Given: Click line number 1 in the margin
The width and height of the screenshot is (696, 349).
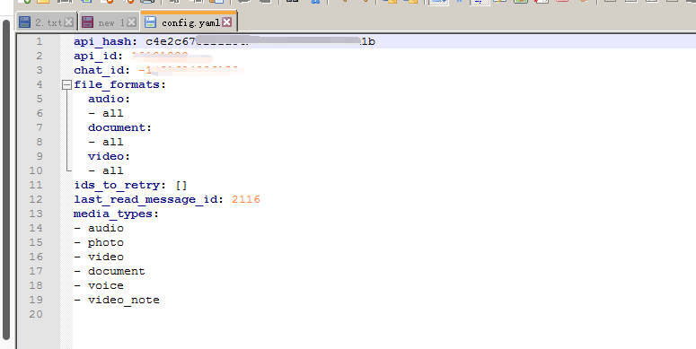Looking at the screenshot, I should click(40, 41).
